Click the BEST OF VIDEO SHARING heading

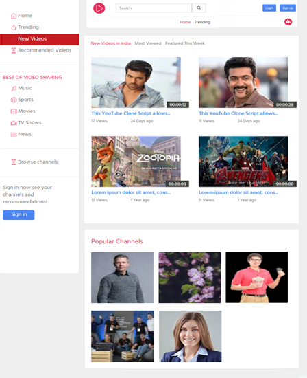point(32,78)
